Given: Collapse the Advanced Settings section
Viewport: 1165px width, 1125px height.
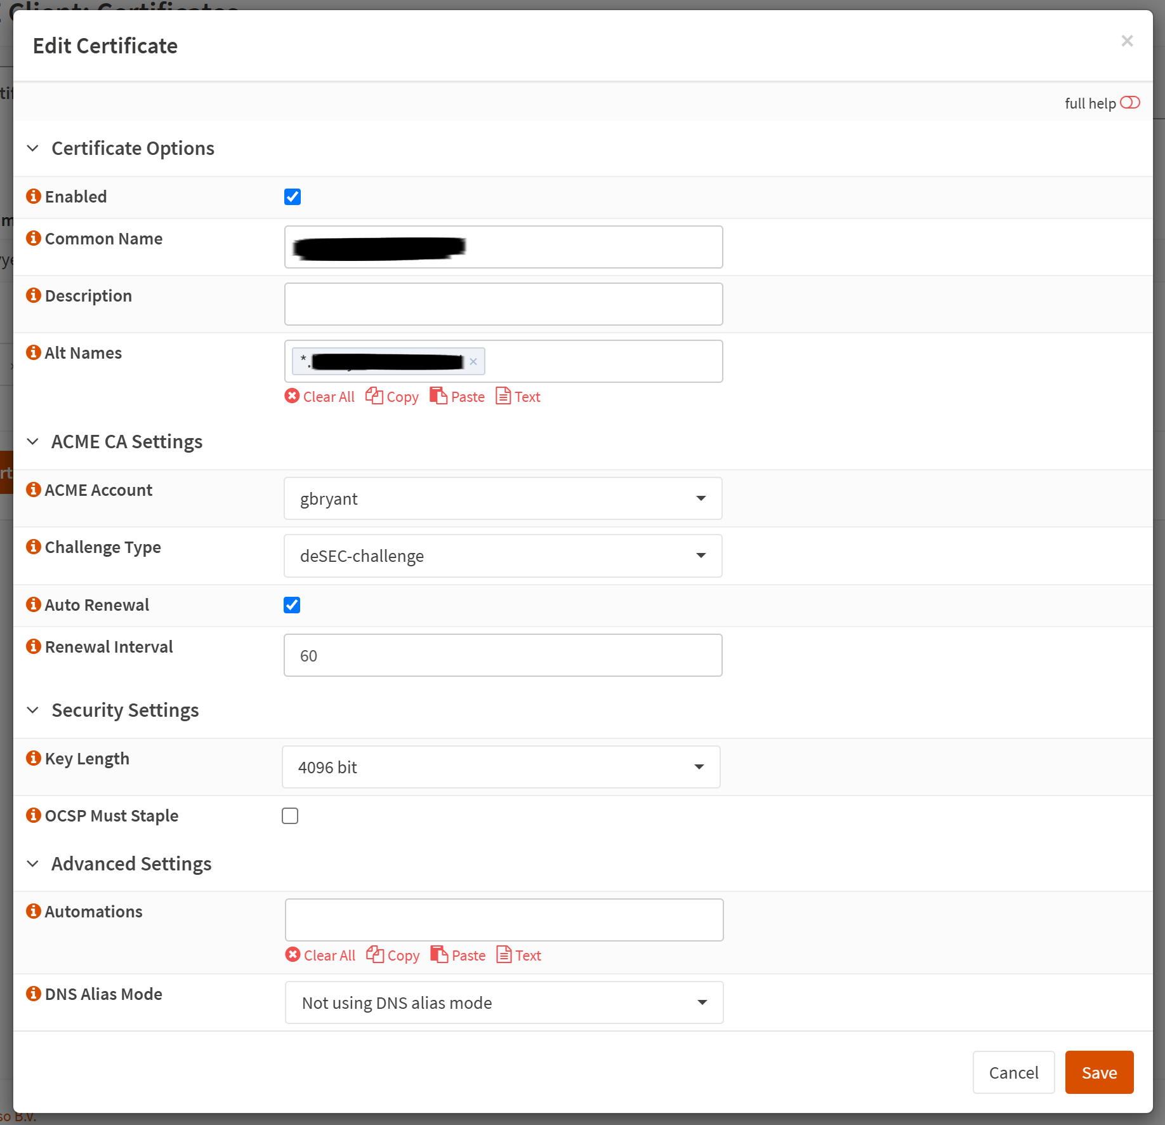Looking at the screenshot, I should coord(33,863).
